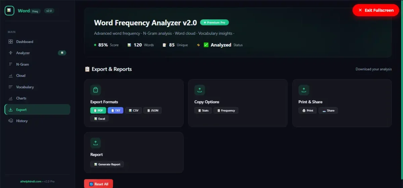Click the Premium Pro badge
The image size is (403, 188).
(x=214, y=22)
